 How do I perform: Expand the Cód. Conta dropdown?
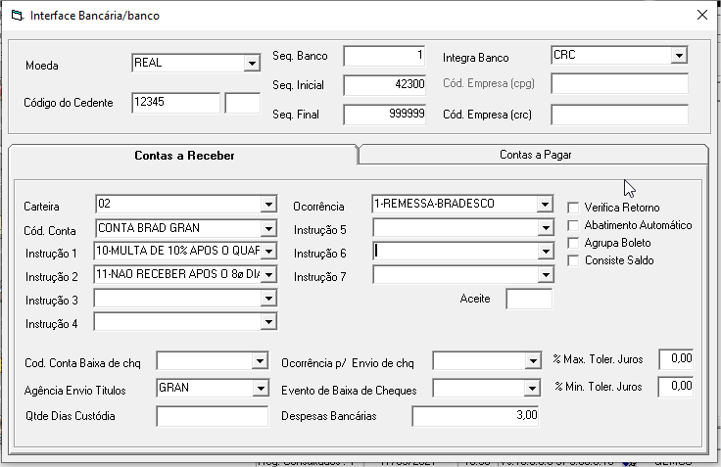[x=268, y=228]
